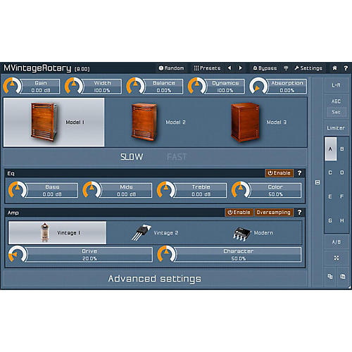Click the tuning fork icon beside Bypass
Screen dimensions: 352x352
[x=286, y=68]
